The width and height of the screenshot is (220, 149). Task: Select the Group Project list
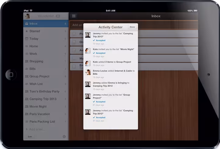(x=46, y=76)
